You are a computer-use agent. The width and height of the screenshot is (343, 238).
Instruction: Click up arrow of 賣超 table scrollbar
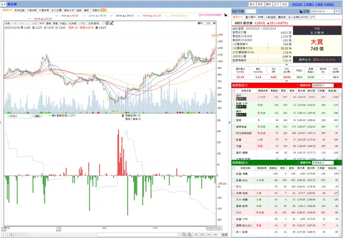[x=340, y=173]
